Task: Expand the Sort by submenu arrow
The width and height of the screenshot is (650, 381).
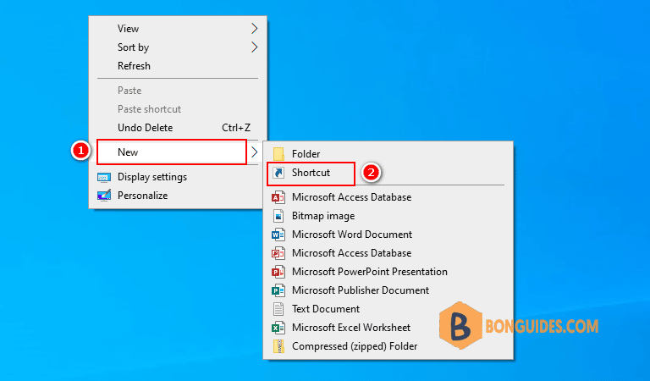Action: [254, 47]
